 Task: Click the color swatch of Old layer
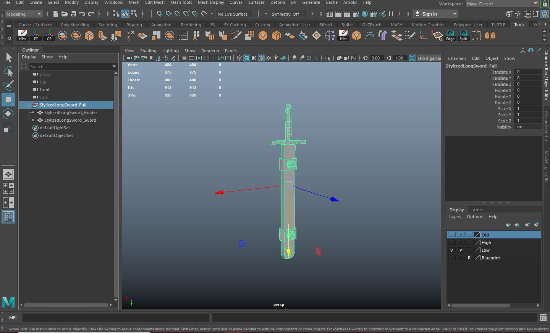(477, 235)
